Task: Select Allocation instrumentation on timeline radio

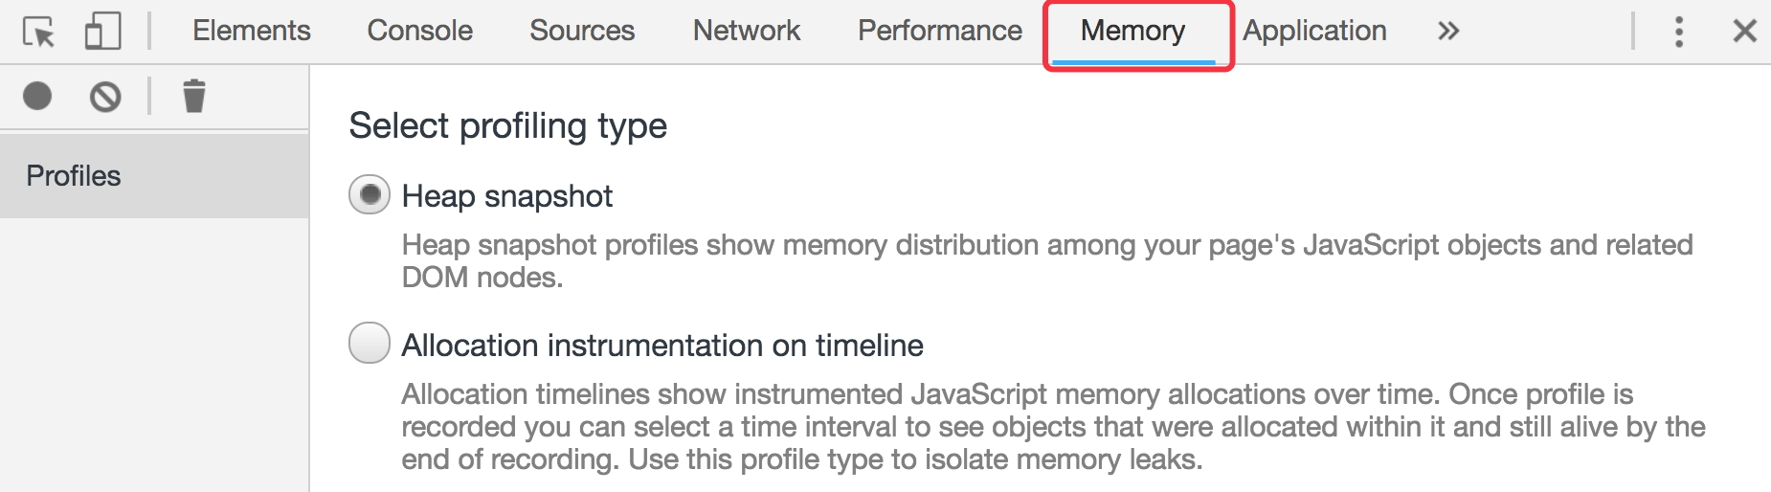Action: point(370,344)
